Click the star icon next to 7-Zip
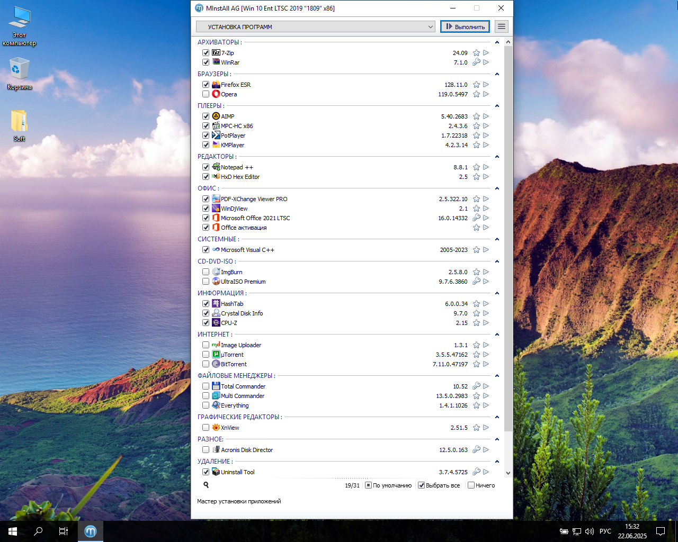Viewport: 678px width, 542px height. (x=476, y=53)
